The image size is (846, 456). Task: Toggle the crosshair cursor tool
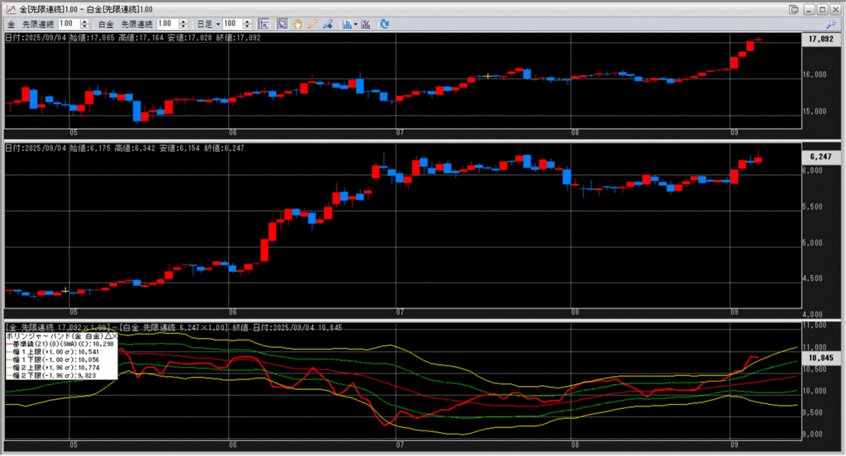264,25
